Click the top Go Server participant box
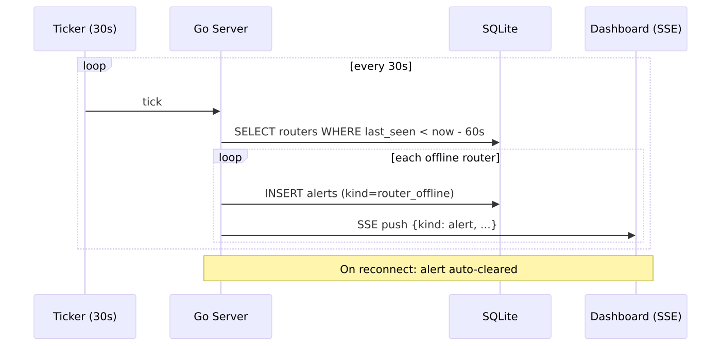The image size is (721, 346). [x=221, y=29]
